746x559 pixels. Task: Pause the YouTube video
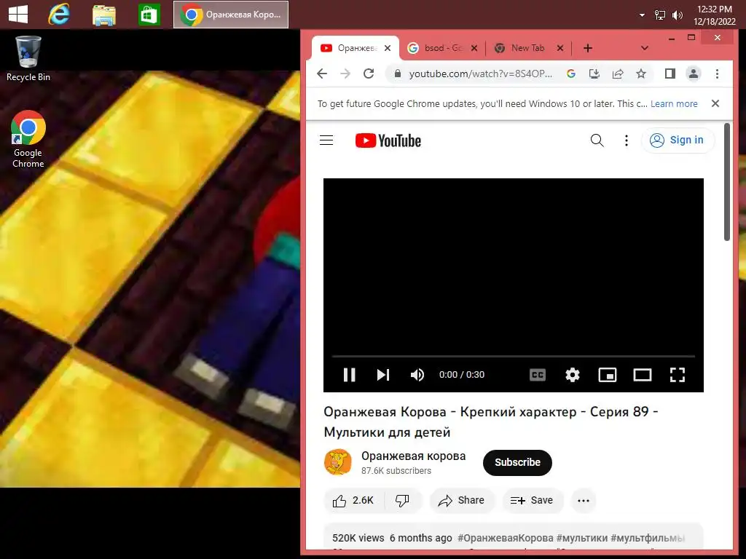[x=349, y=375]
